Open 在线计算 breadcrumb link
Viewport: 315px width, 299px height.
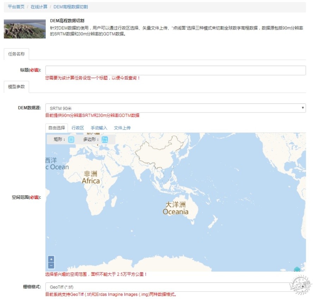pyautogui.click(x=39, y=7)
